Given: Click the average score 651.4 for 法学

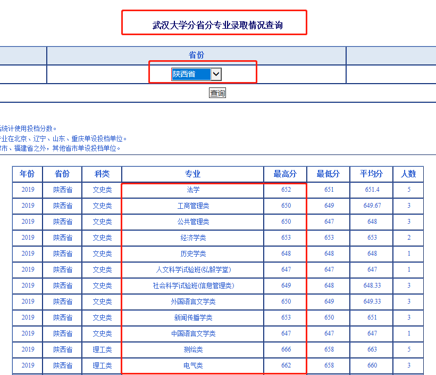Looking at the screenshot, I should [x=372, y=190].
